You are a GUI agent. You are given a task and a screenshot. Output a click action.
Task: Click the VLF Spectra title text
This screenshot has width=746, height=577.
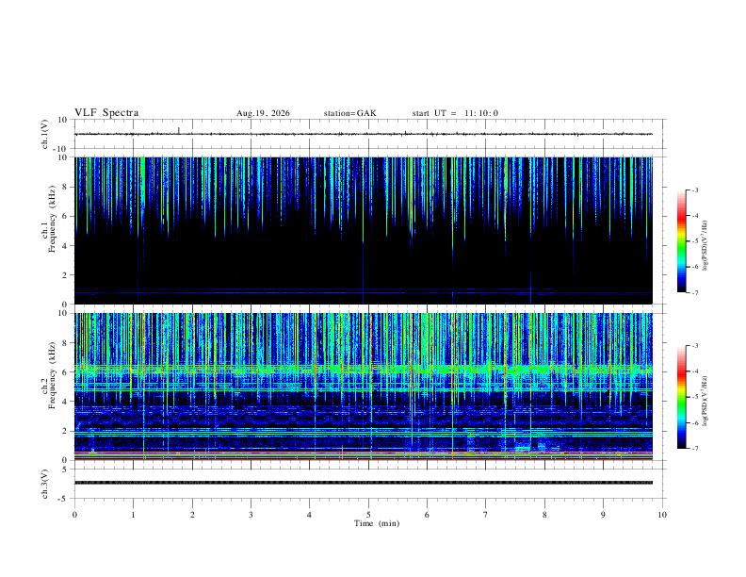[x=106, y=113]
